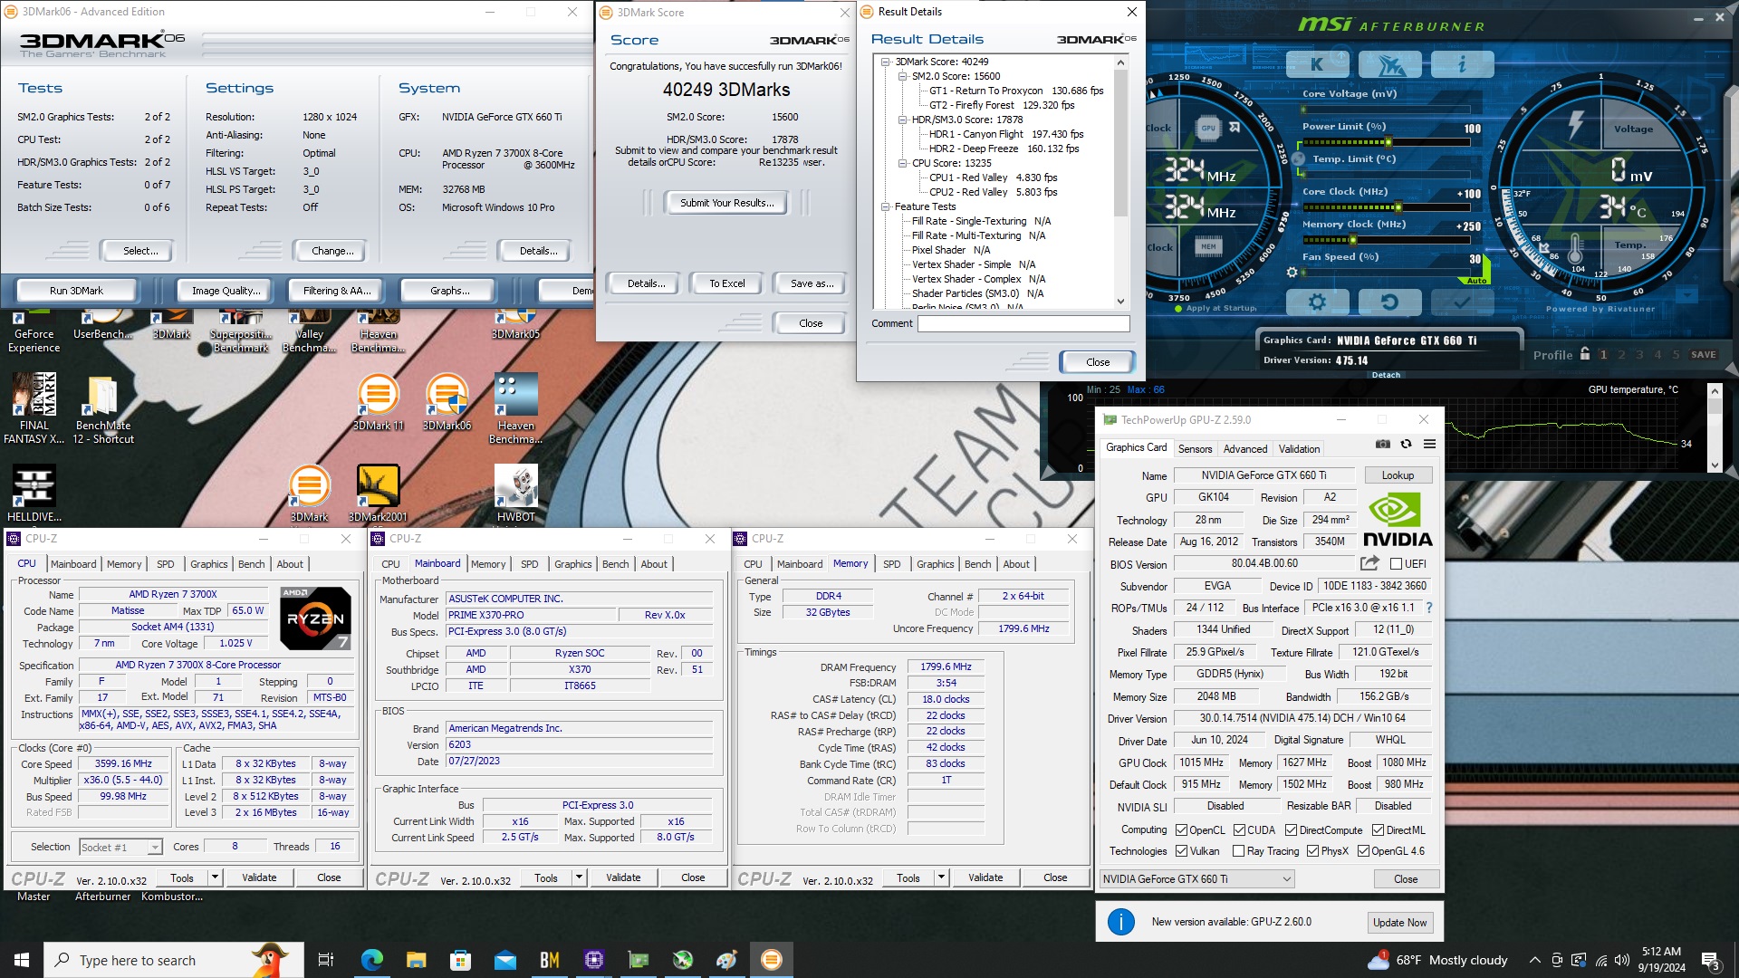Click the GPU-Z BIOS export share icon
1739x978 pixels.
1369,563
